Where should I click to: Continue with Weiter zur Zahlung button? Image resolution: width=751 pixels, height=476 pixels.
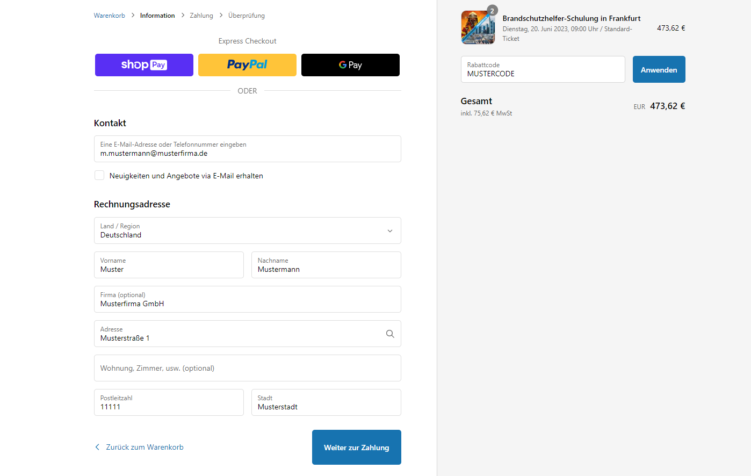click(357, 447)
